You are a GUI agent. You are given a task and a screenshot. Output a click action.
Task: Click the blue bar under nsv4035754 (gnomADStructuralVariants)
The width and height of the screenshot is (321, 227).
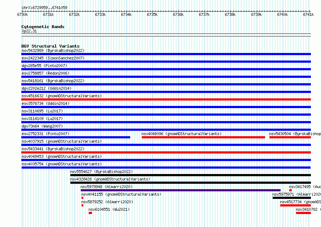pos(166,168)
